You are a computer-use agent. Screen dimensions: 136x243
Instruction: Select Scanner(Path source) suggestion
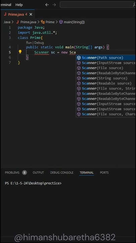point(106,58)
